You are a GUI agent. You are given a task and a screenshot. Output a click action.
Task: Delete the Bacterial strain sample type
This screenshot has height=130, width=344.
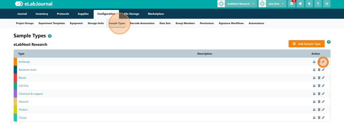[x=319, y=70]
